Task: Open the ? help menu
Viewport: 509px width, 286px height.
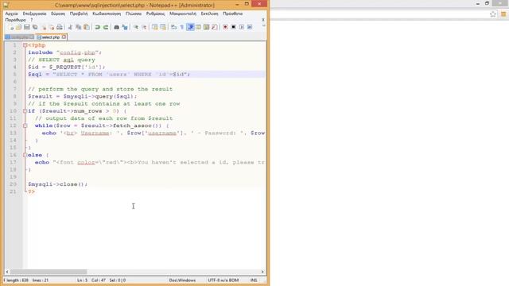Action: (32, 20)
